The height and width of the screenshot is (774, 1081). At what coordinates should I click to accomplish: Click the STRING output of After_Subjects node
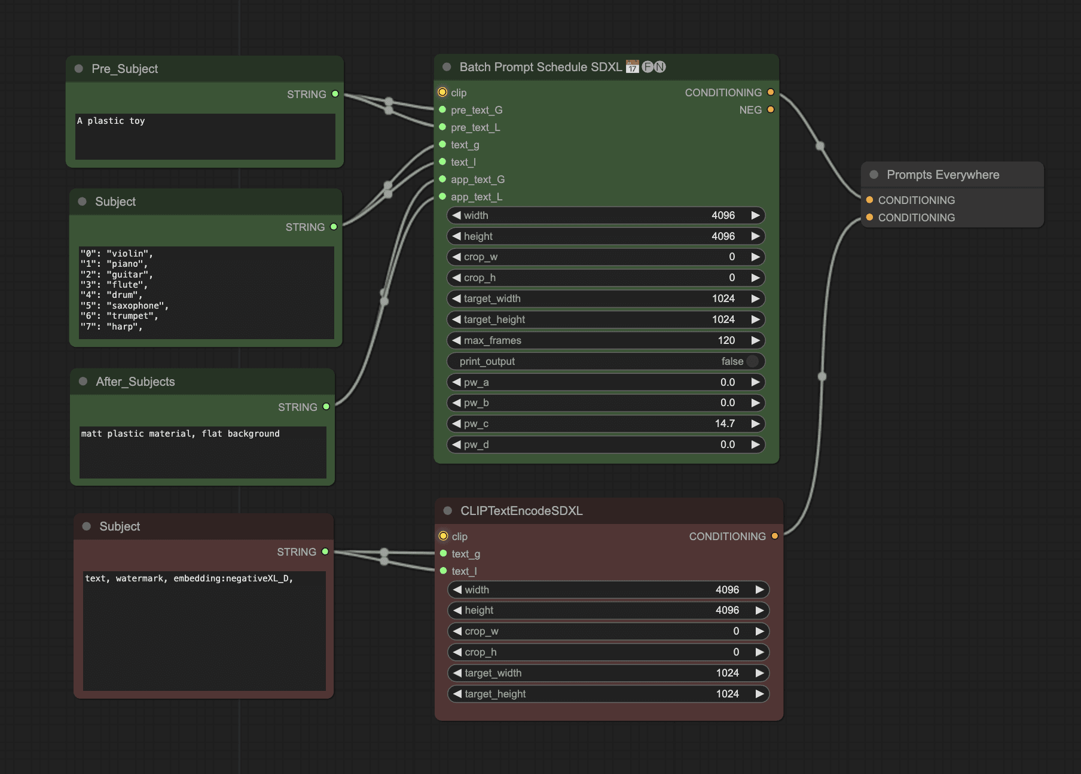click(326, 407)
